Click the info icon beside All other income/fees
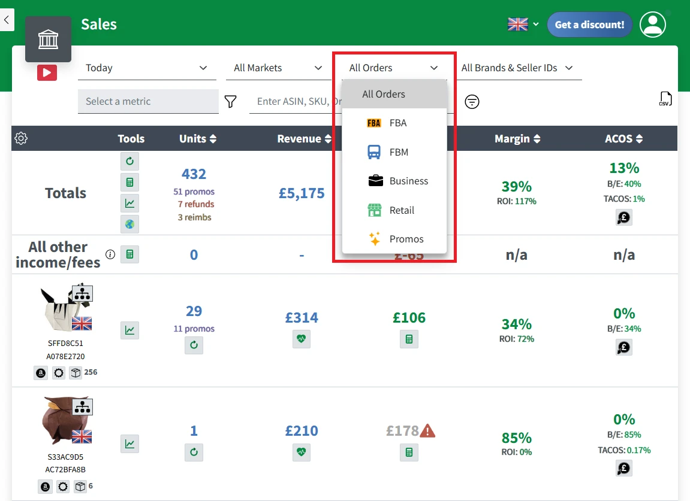This screenshot has height=501, width=690. click(x=110, y=254)
